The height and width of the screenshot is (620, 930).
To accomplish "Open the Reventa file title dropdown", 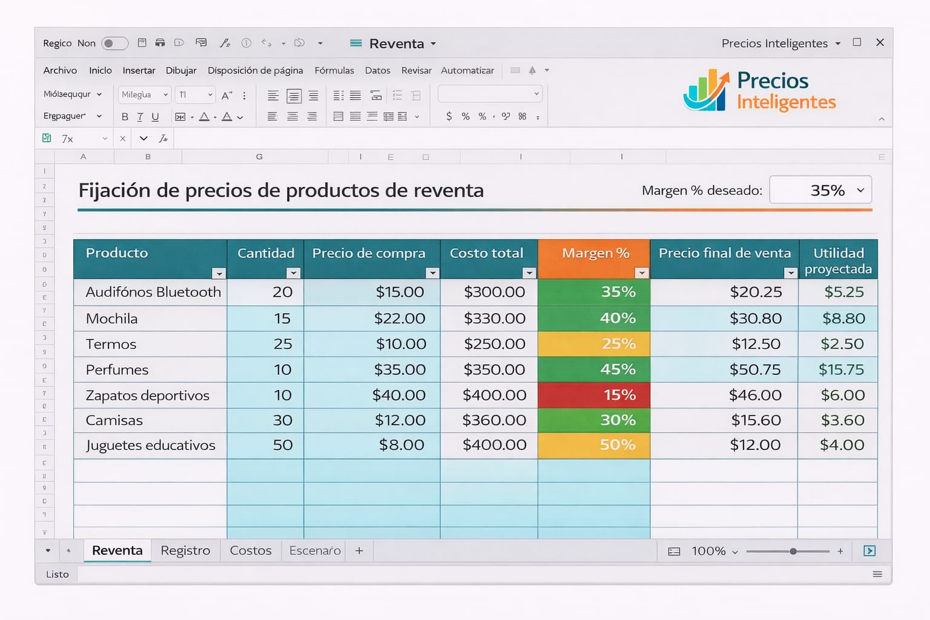I will [x=434, y=44].
